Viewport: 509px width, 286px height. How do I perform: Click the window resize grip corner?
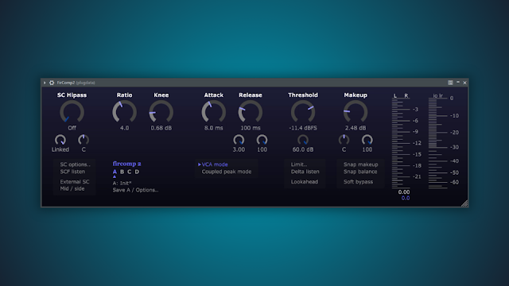pyautogui.click(x=464, y=203)
